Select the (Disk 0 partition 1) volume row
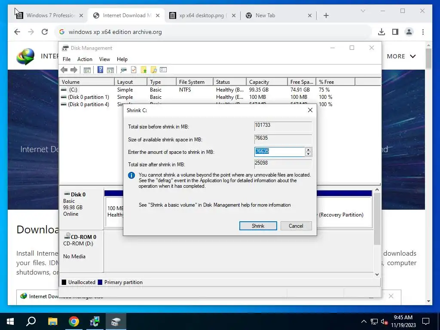Viewport: 440px width, 330px height. [x=220, y=97]
